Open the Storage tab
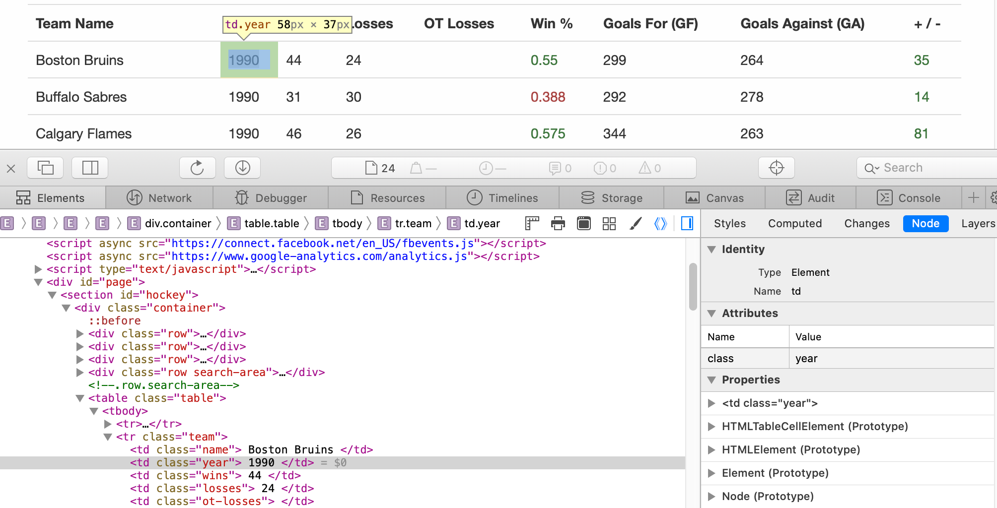This screenshot has width=997, height=508. pos(612,198)
